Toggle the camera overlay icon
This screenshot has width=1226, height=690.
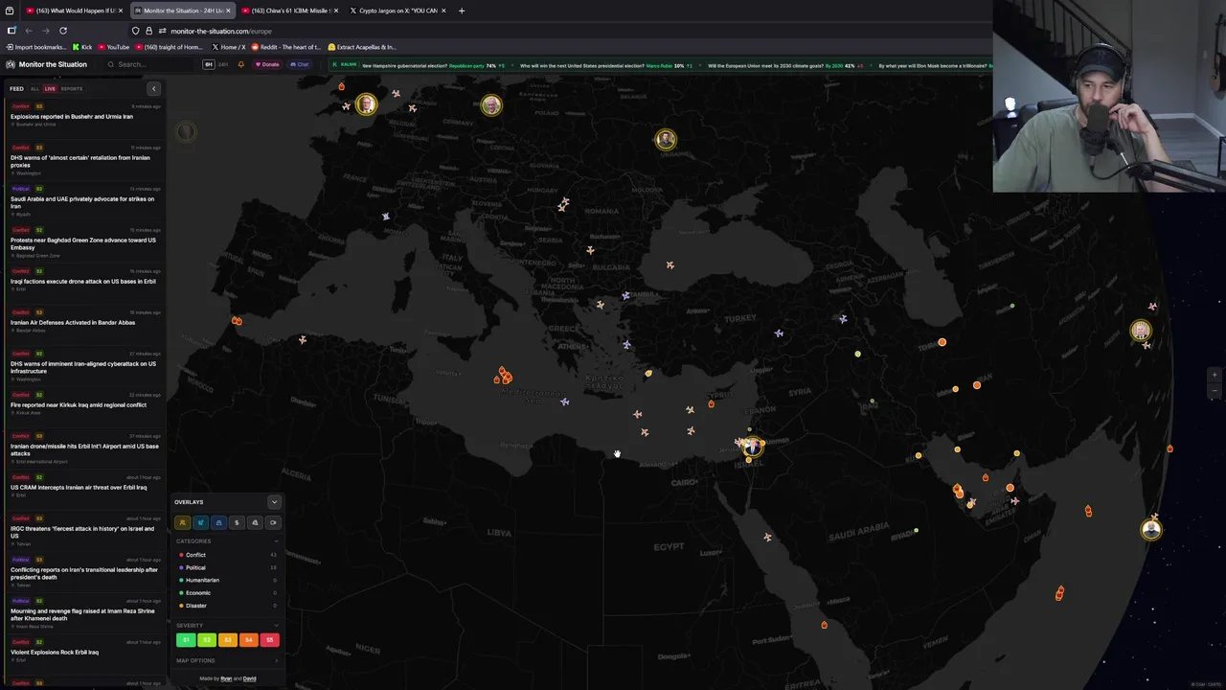(x=273, y=522)
